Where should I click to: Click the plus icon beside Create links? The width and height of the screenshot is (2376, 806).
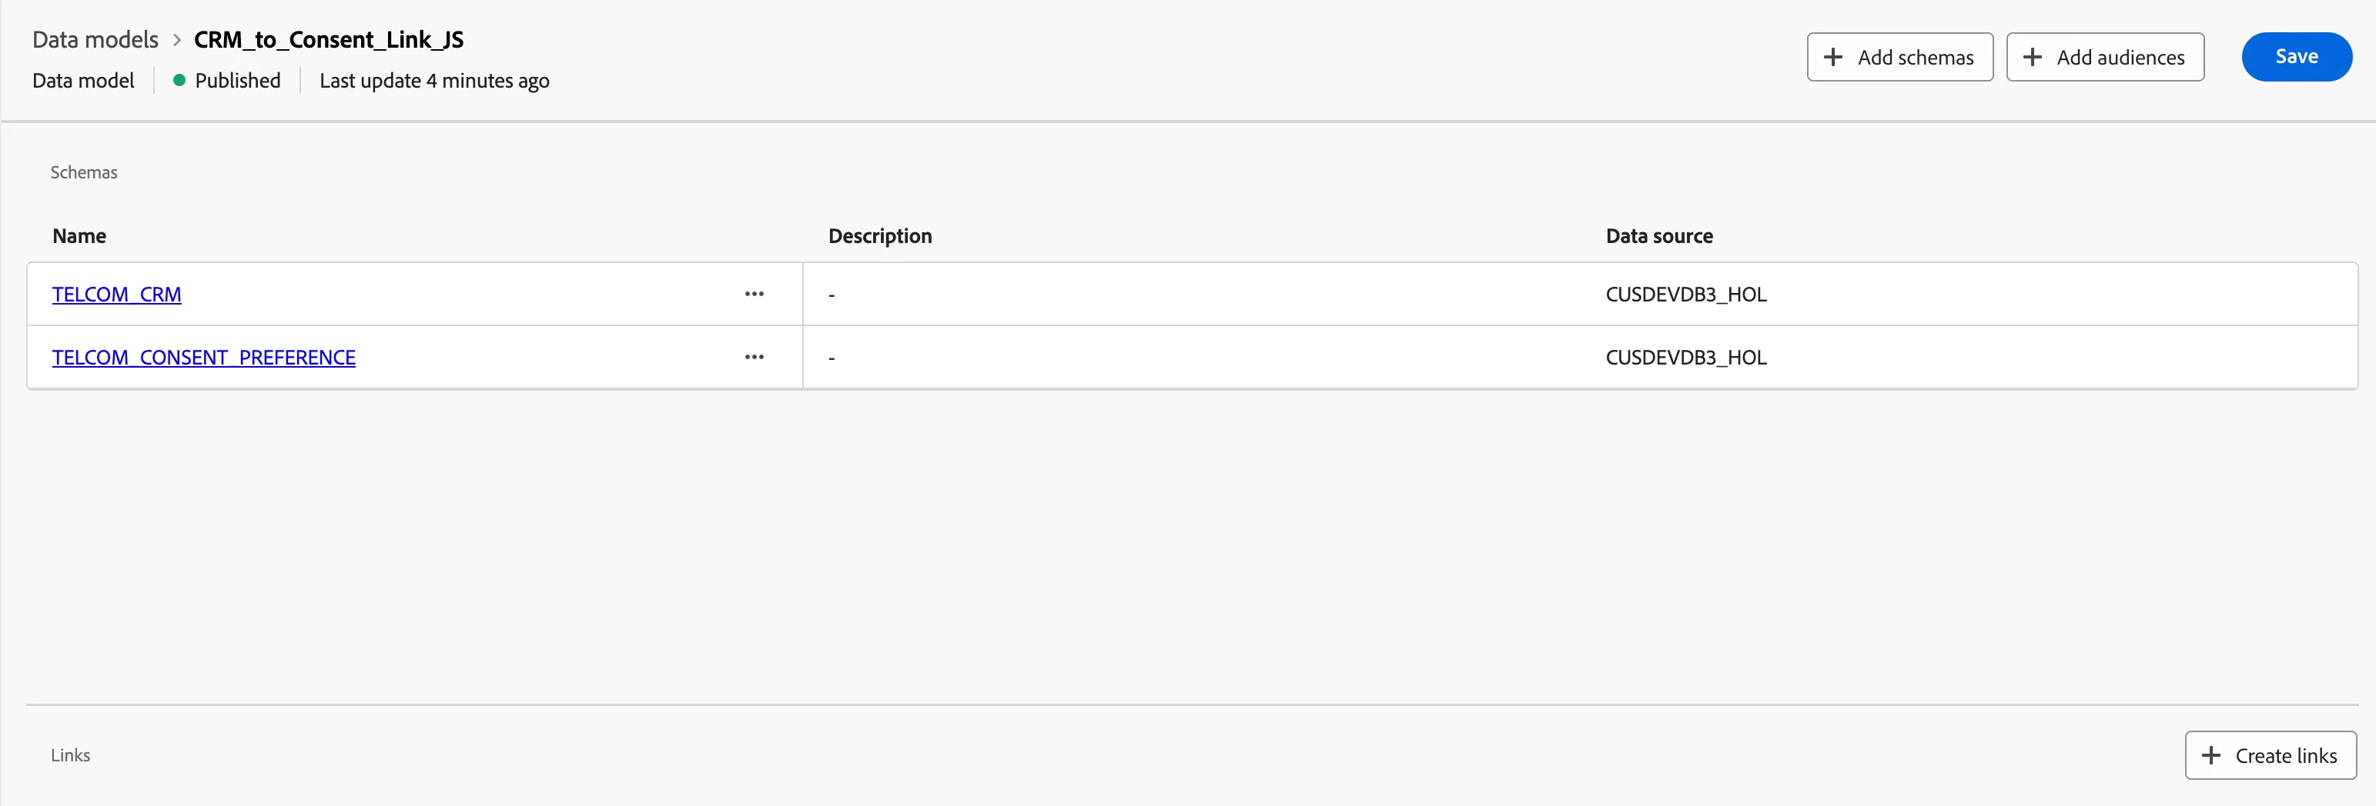pyautogui.click(x=2211, y=755)
